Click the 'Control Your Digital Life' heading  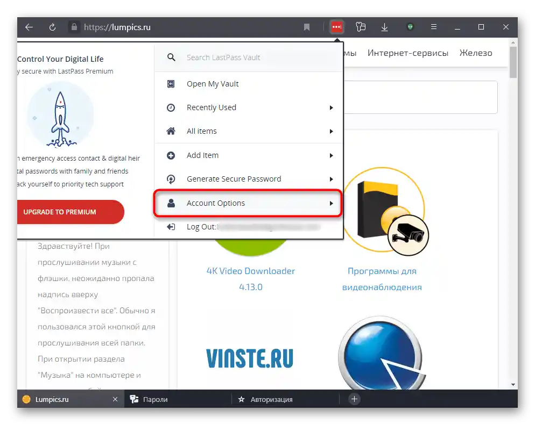point(60,59)
